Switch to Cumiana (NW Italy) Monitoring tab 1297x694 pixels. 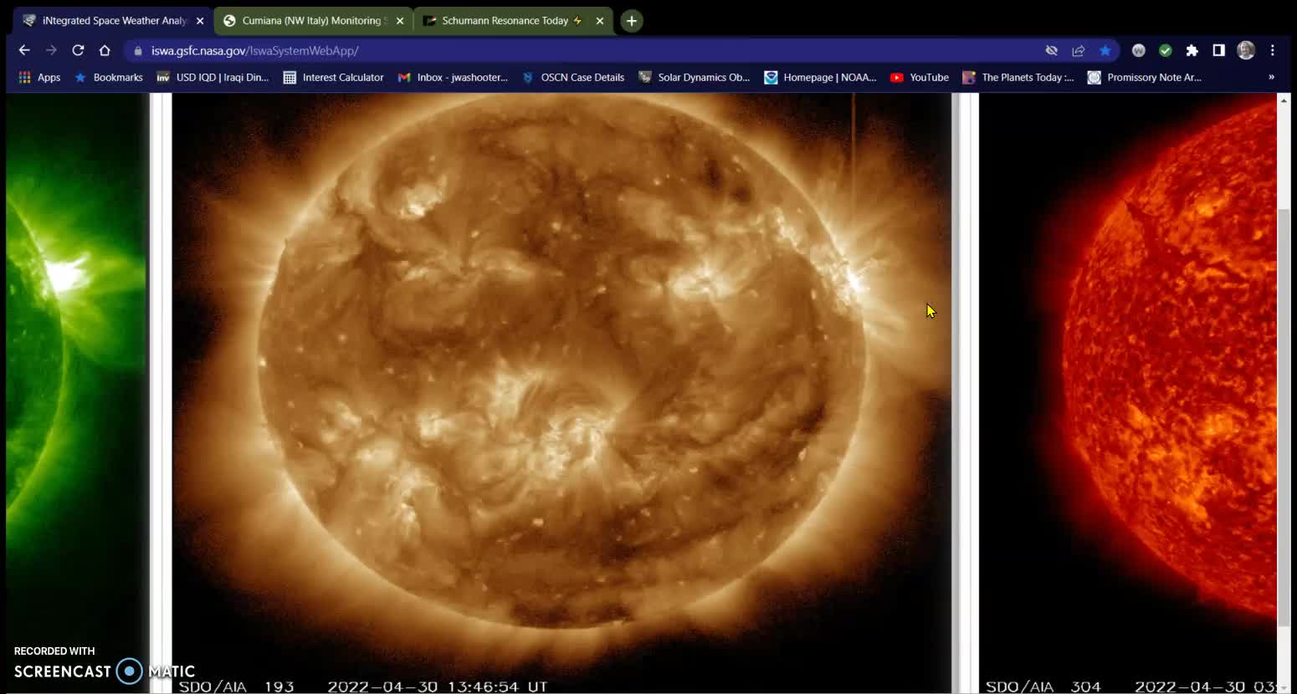point(313,21)
